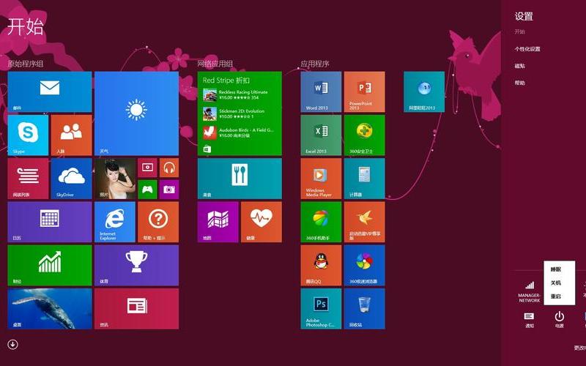Image resolution: width=586 pixels, height=366 pixels.
Task: Open the Help + Tips tile
Action: point(158,222)
